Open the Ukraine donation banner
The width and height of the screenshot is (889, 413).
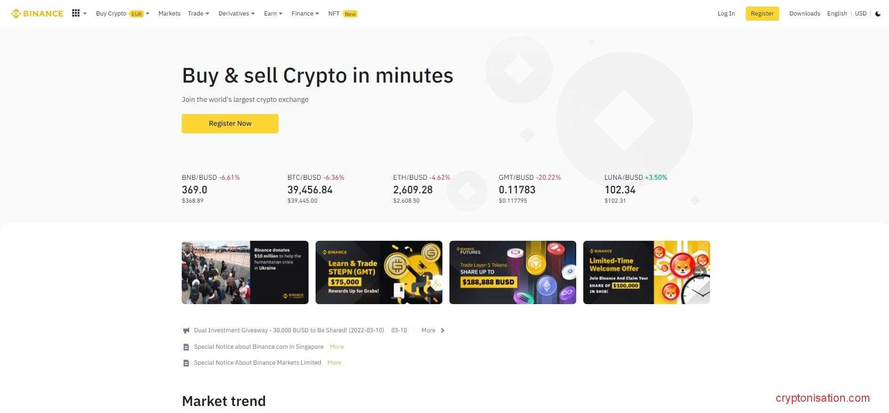(245, 272)
